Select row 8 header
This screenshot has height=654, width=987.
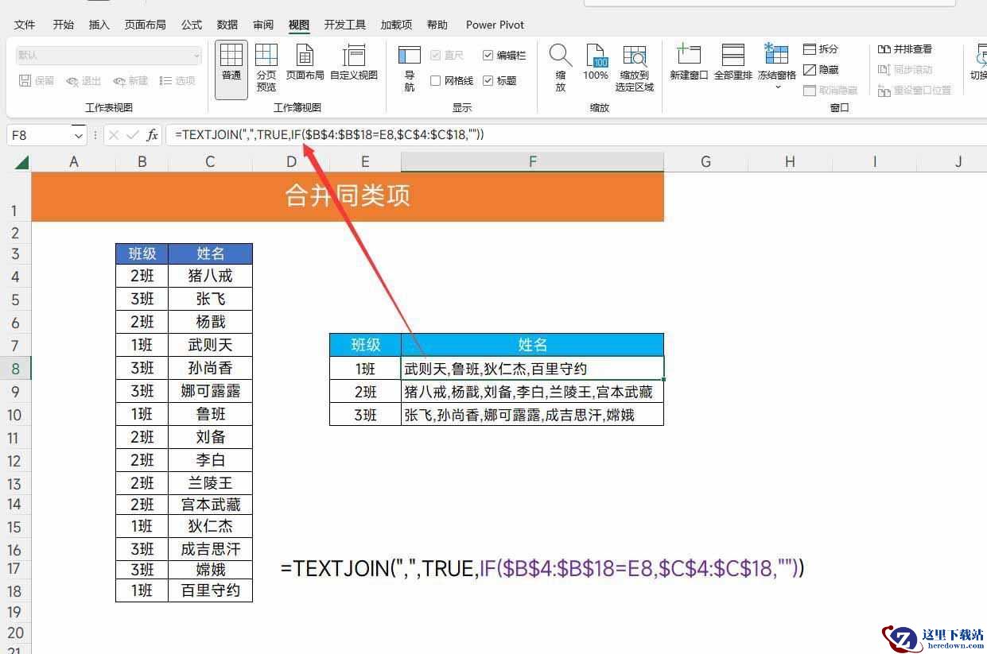pyautogui.click(x=15, y=369)
